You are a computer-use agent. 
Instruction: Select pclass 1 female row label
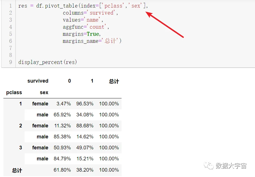40,104
